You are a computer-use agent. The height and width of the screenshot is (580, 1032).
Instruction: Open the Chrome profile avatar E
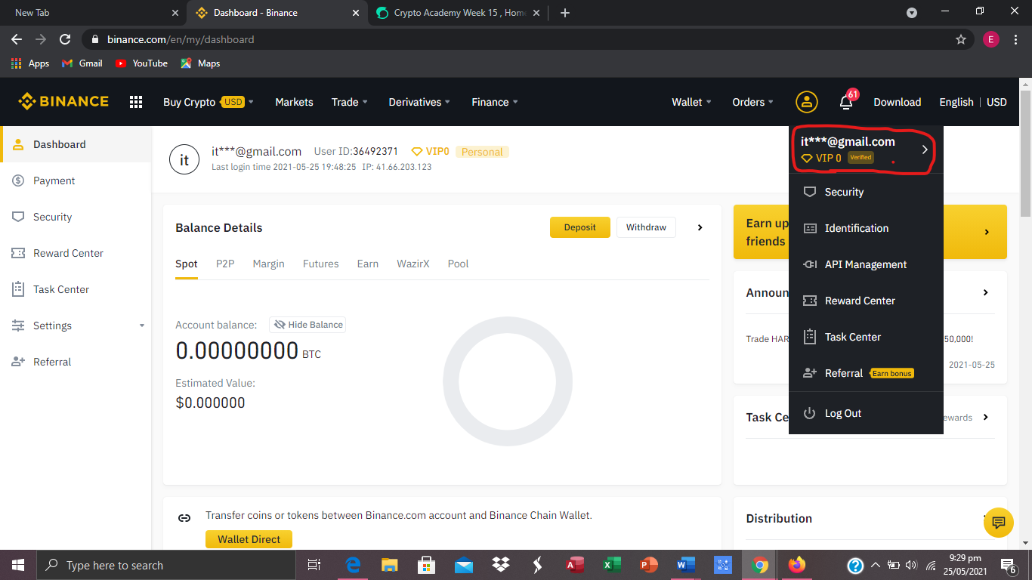coord(991,39)
